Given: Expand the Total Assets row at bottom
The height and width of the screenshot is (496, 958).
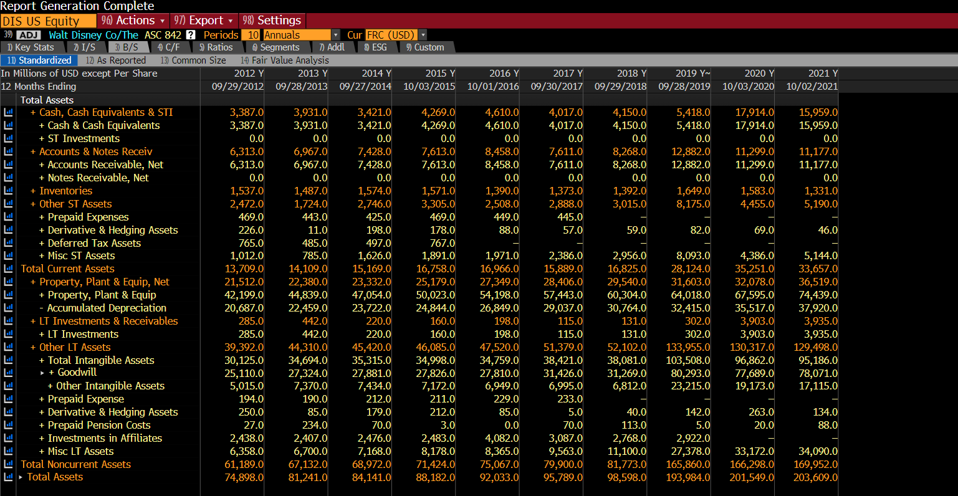Looking at the screenshot, I should [21, 477].
